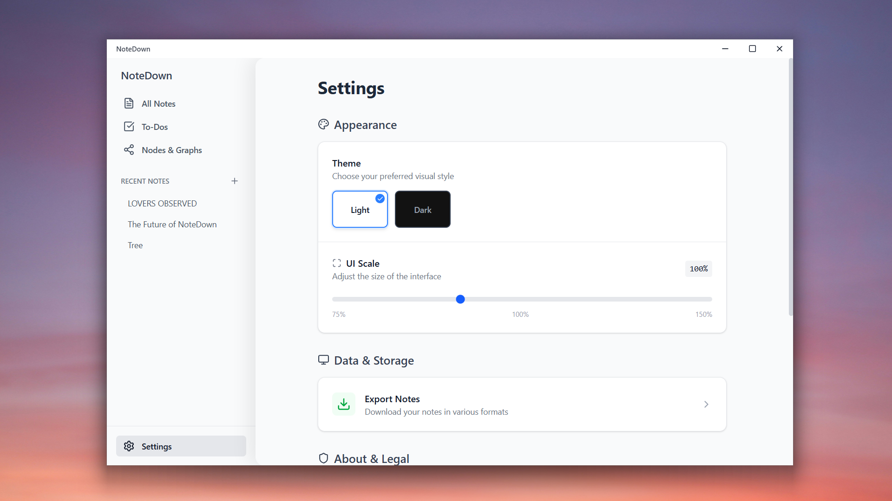The image size is (892, 501).
Task: Click the UI Scale resize icon
Action: point(337,263)
